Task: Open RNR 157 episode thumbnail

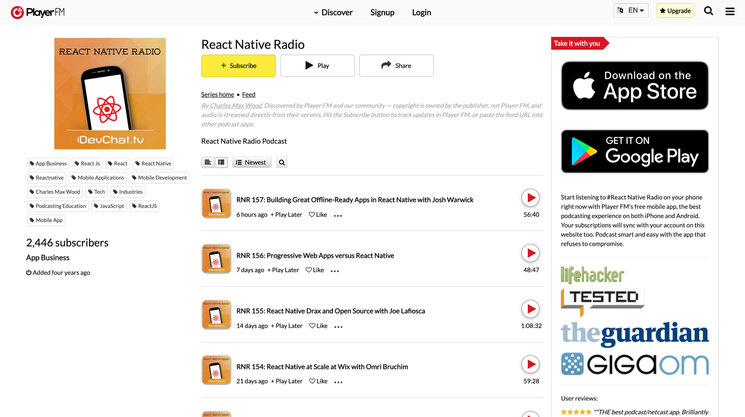Action: 216,203
